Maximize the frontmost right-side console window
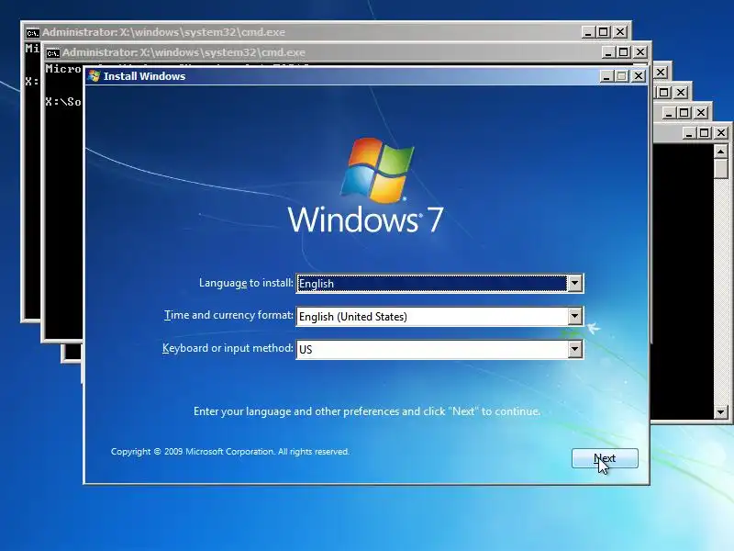The image size is (734, 551). (705, 133)
